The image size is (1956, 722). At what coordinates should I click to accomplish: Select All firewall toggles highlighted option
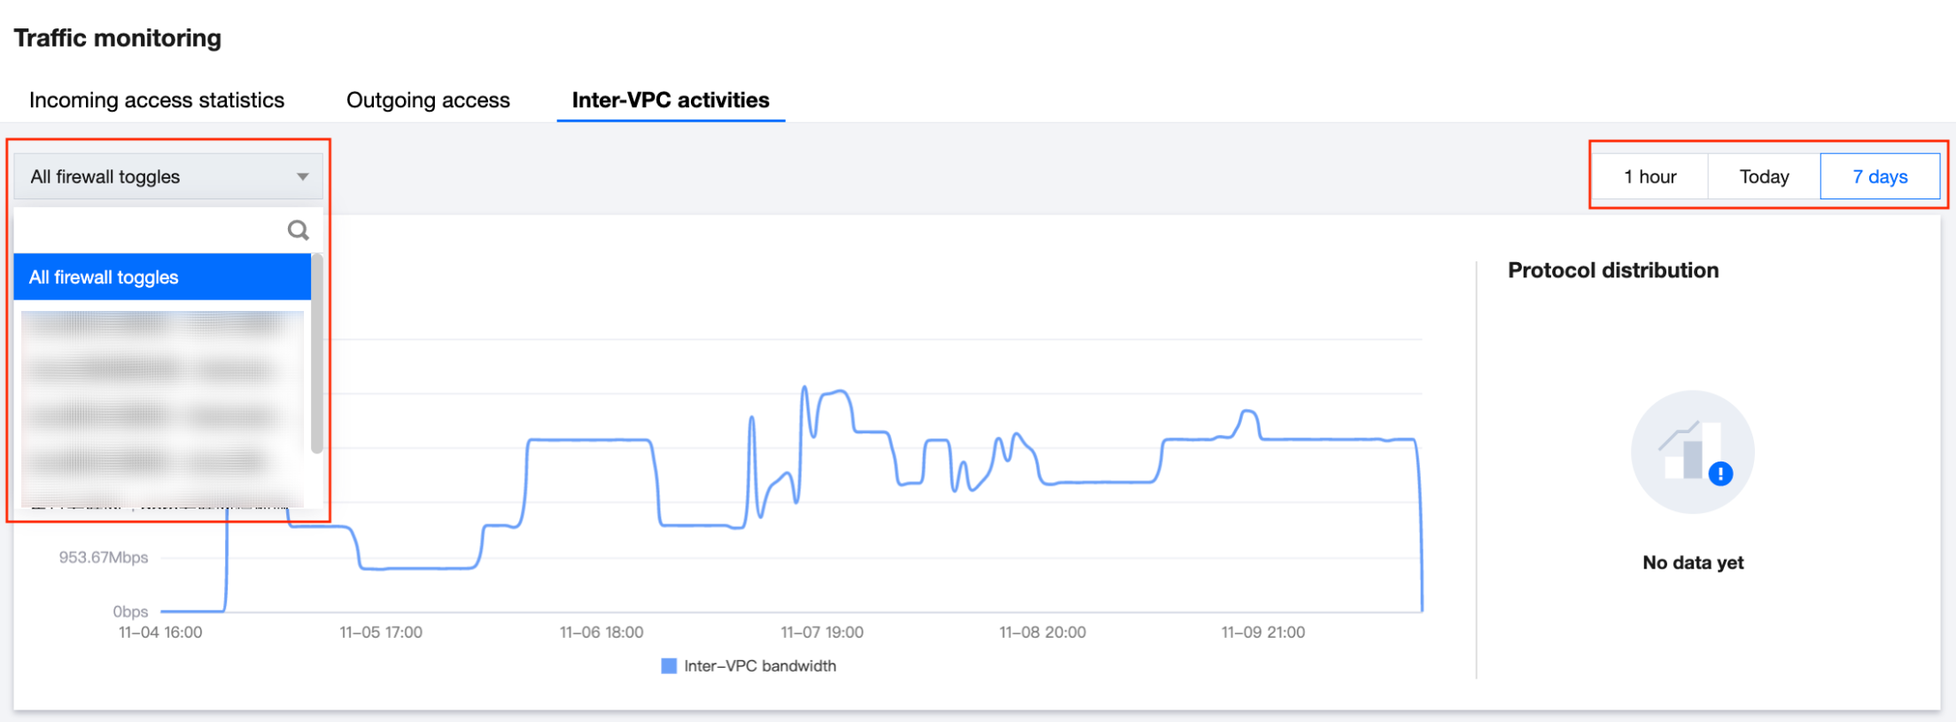[x=162, y=277]
